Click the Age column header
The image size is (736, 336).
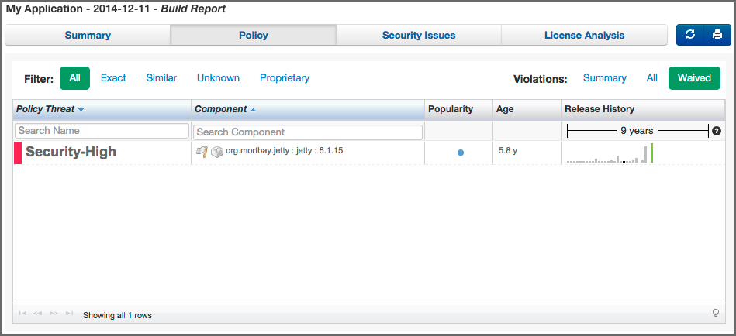[527, 109]
